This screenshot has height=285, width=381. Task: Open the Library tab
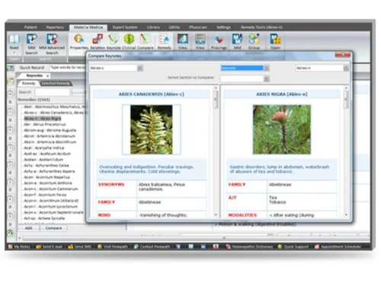(x=153, y=27)
